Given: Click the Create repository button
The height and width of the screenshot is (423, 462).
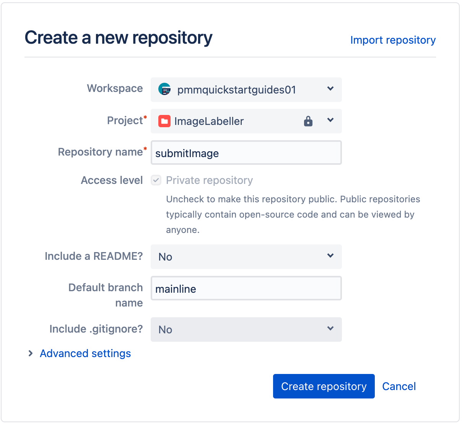Looking at the screenshot, I should (x=324, y=386).
